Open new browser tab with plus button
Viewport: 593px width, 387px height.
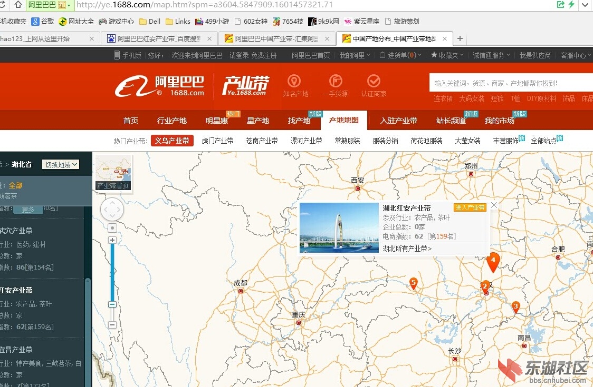click(x=460, y=38)
